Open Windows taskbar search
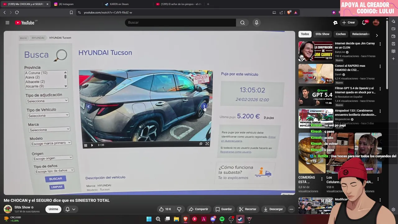The width and height of the screenshot is (398, 224). (158, 219)
